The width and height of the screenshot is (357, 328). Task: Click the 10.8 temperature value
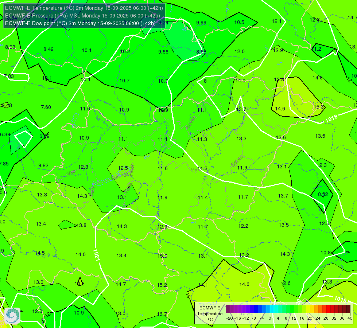pyautogui.click(x=326, y=253)
